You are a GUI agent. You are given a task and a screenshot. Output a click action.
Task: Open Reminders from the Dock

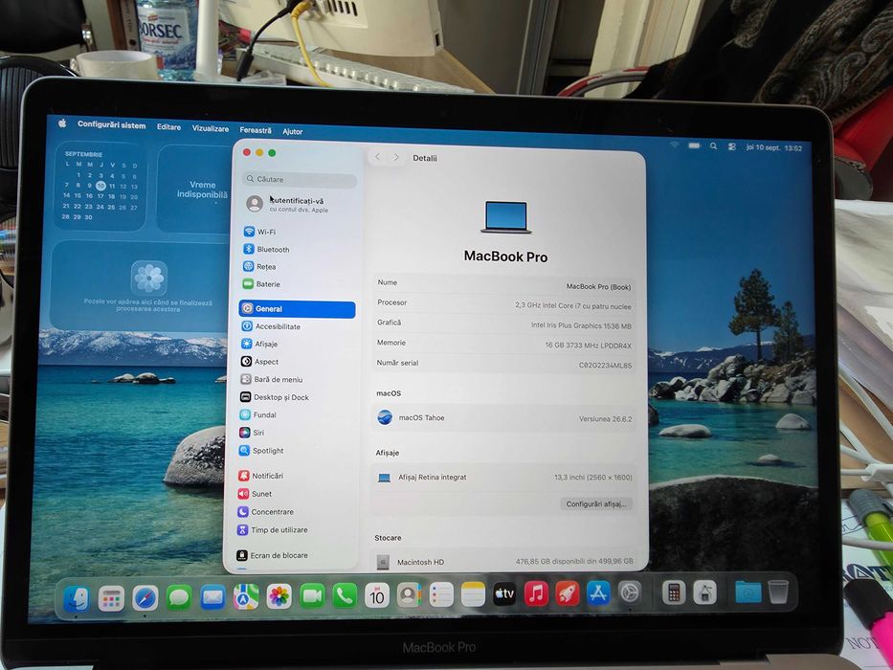(x=441, y=594)
